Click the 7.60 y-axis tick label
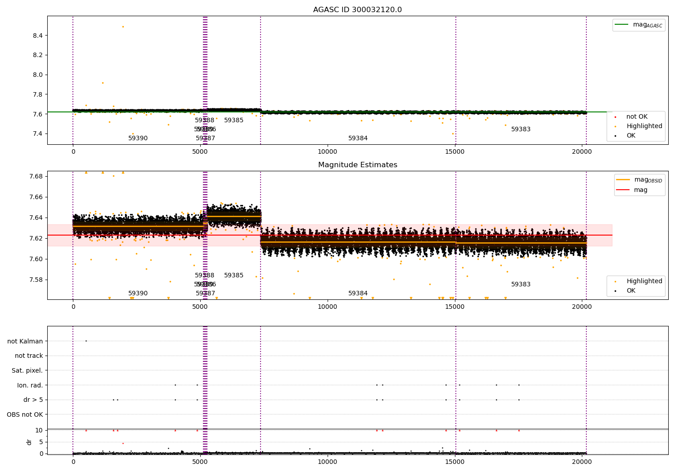The height and width of the screenshot is (472, 675). [36, 259]
